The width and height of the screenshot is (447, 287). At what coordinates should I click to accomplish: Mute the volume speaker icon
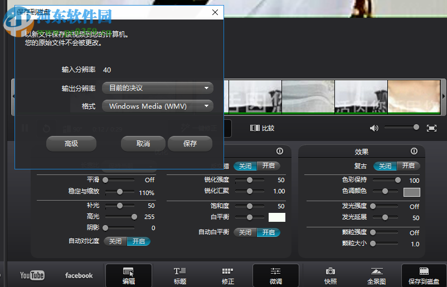point(374,128)
